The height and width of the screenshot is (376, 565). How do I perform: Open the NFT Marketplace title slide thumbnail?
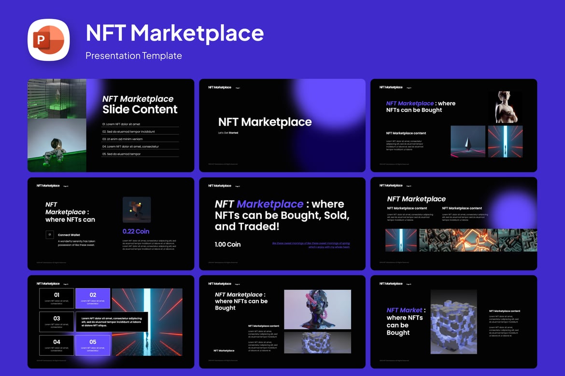282,125
